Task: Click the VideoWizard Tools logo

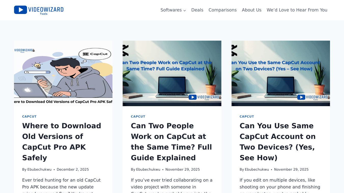Action: point(39,10)
